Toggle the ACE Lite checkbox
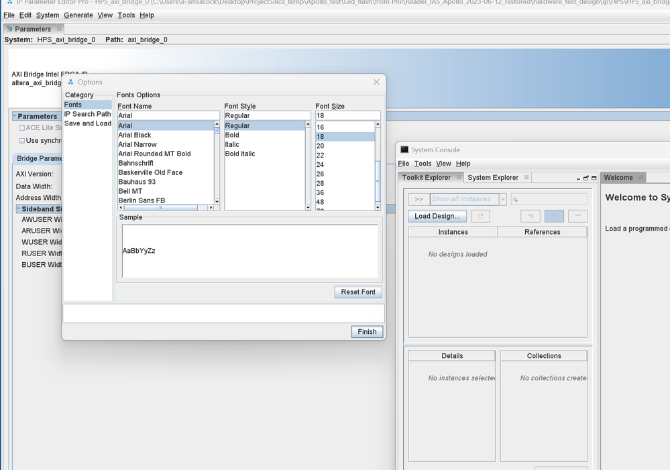The height and width of the screenshot is (470, 670). (22, 127)
